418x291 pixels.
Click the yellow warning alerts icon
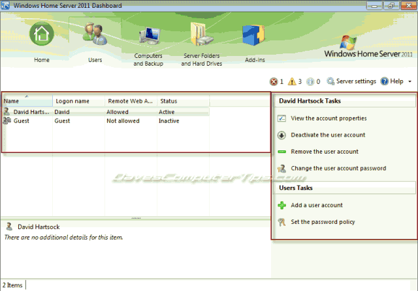point(292,81)
